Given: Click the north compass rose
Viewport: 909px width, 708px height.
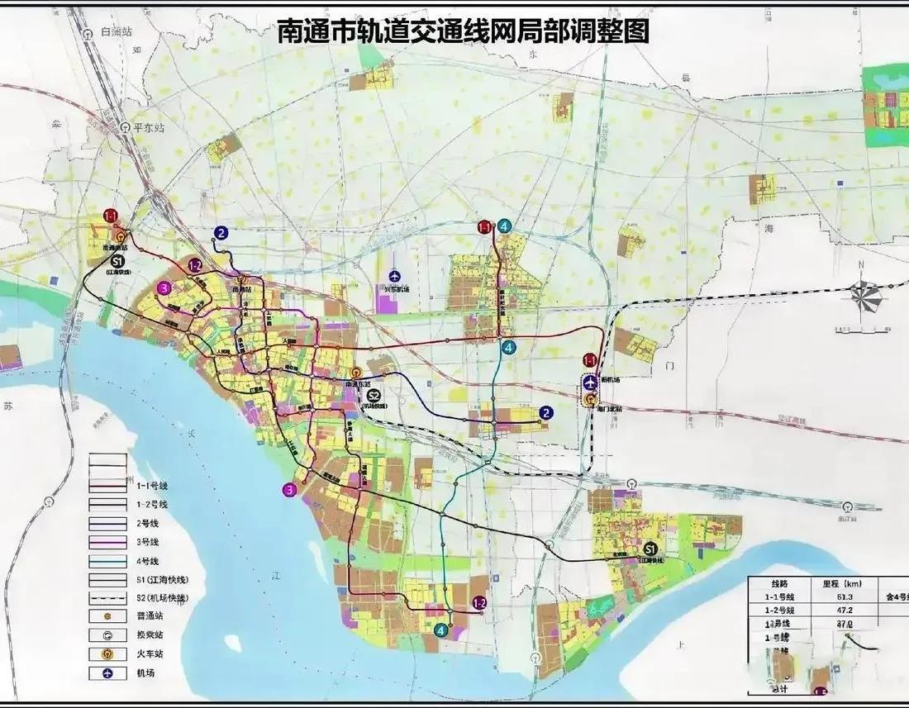Looking at the screenshot, I should pyautogui.click(x=865, y=296).
